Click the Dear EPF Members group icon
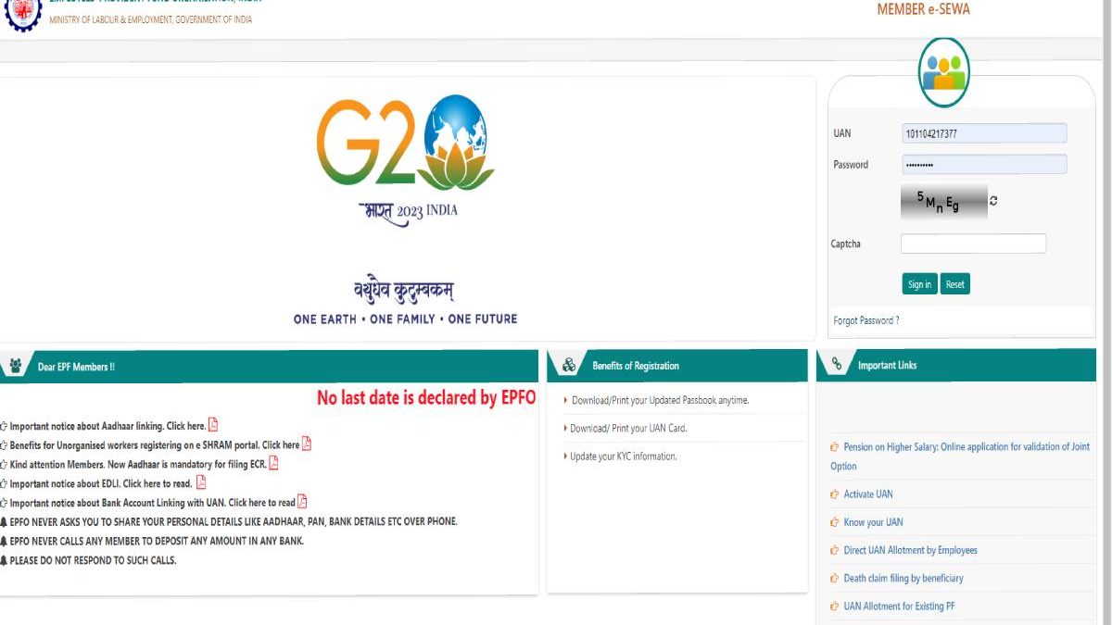Image resolution: width=1112 pixels, height=625 pixels. point(16,367)
